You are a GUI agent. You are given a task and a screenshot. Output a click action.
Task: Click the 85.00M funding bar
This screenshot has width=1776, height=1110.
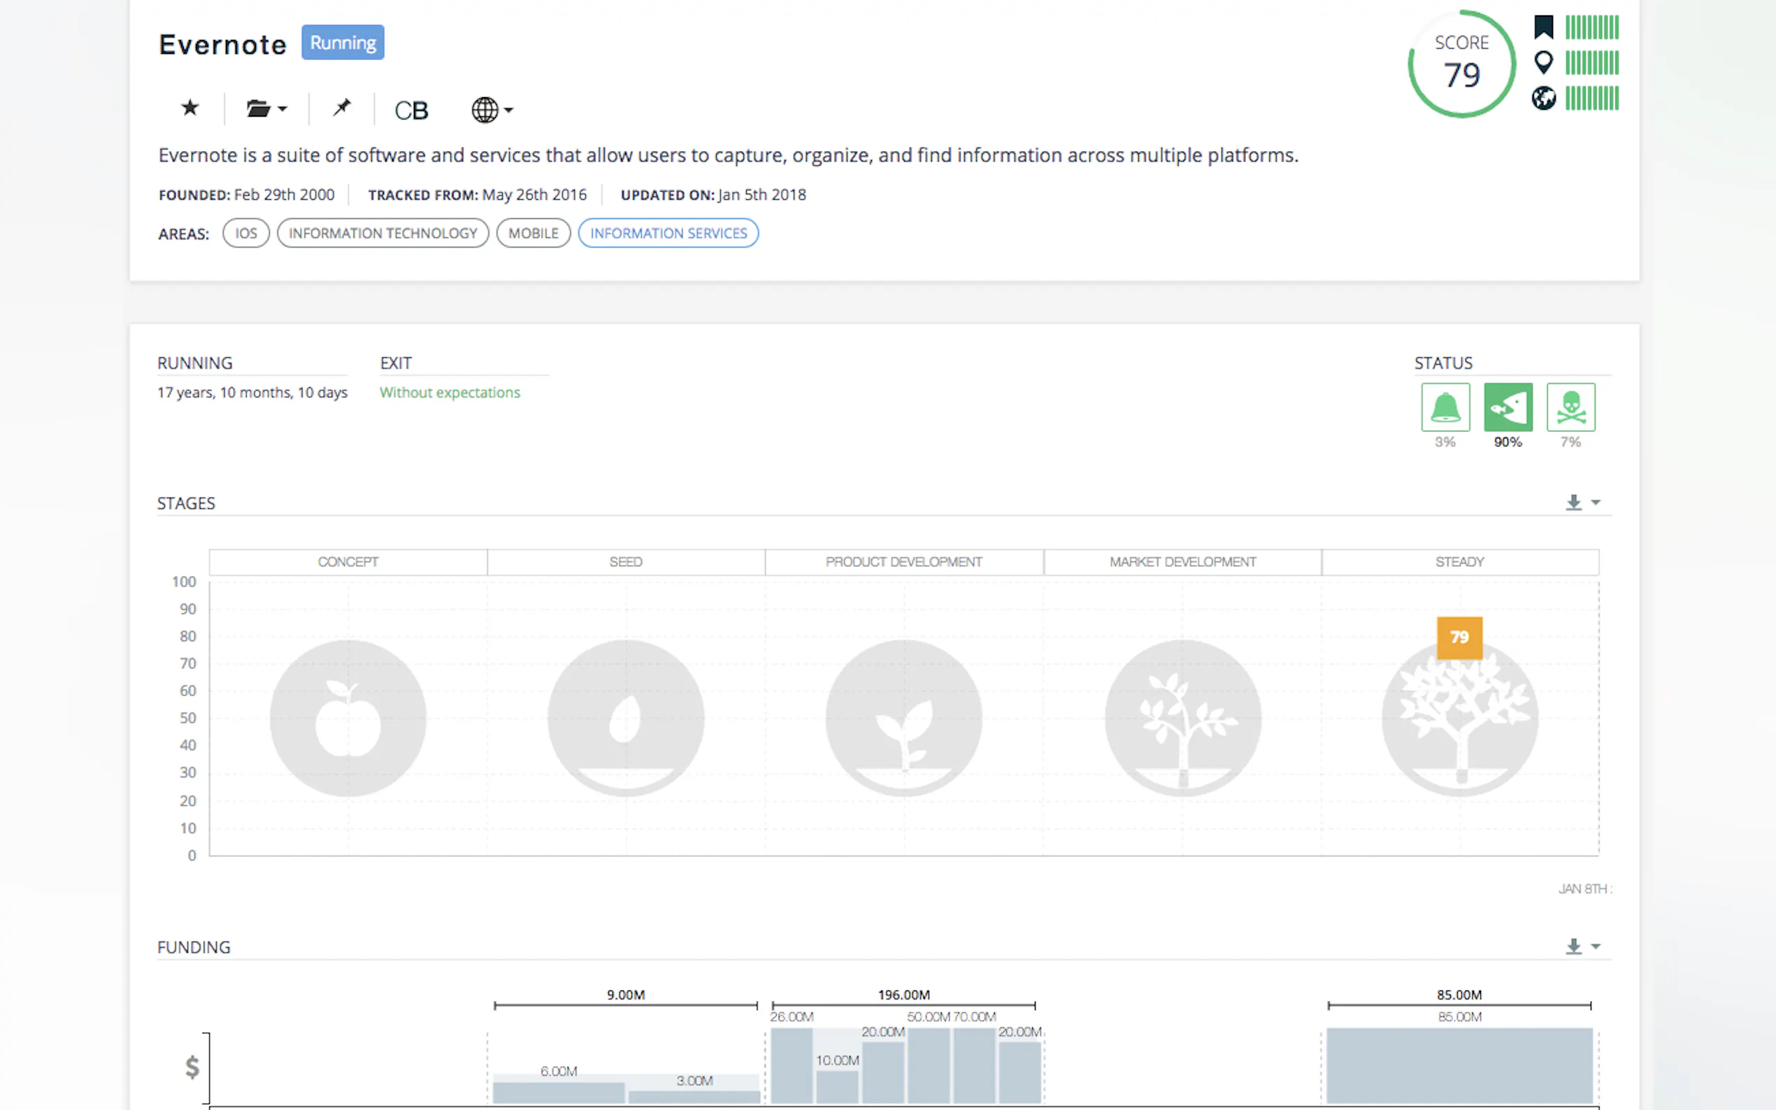pyautogui.click(x=1459, y=1065)
